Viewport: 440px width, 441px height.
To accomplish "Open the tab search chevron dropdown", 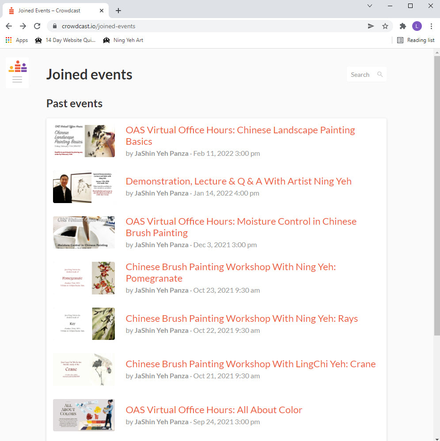I will click(x=370, y=6).
